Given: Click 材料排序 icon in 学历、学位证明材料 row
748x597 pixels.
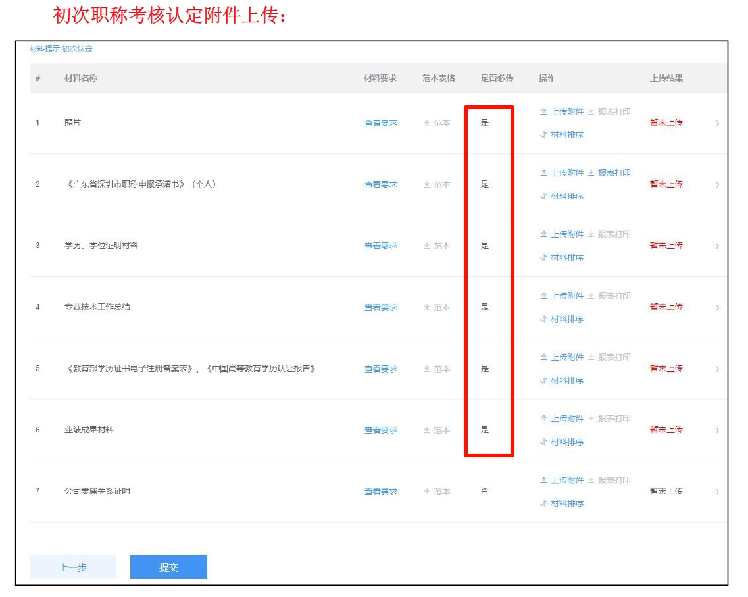Looking at the screenshot, I should (544, 258).
